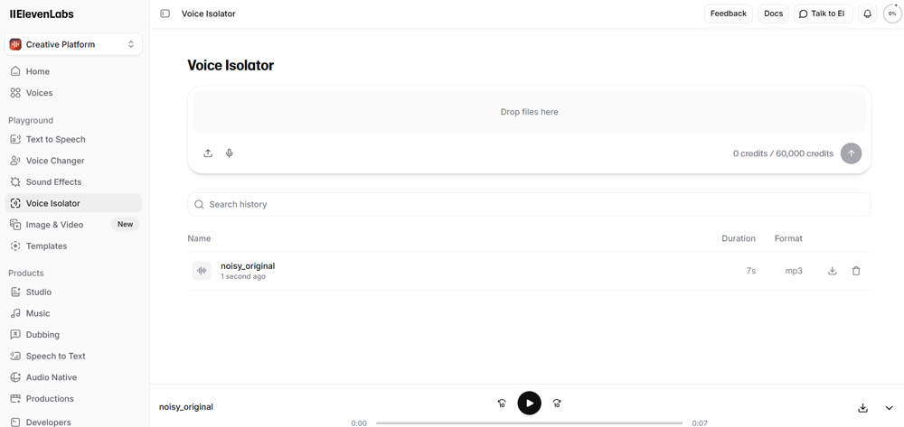The image size is (904, 427).
Task: Click the Speech to Text icon
Action: tap(15, 356)
